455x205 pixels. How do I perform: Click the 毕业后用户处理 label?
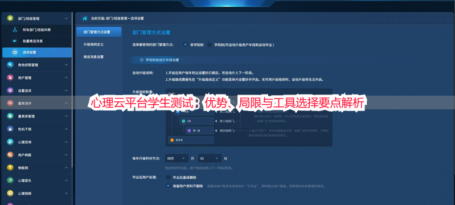click(x=145, y=177)
